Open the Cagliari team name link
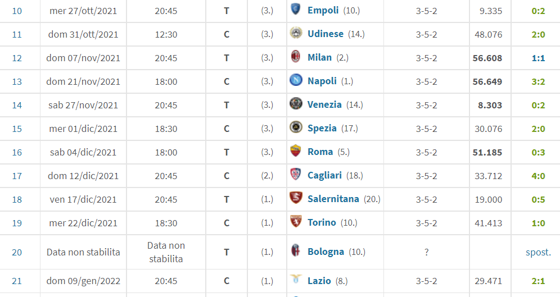 tap(324, 175)
